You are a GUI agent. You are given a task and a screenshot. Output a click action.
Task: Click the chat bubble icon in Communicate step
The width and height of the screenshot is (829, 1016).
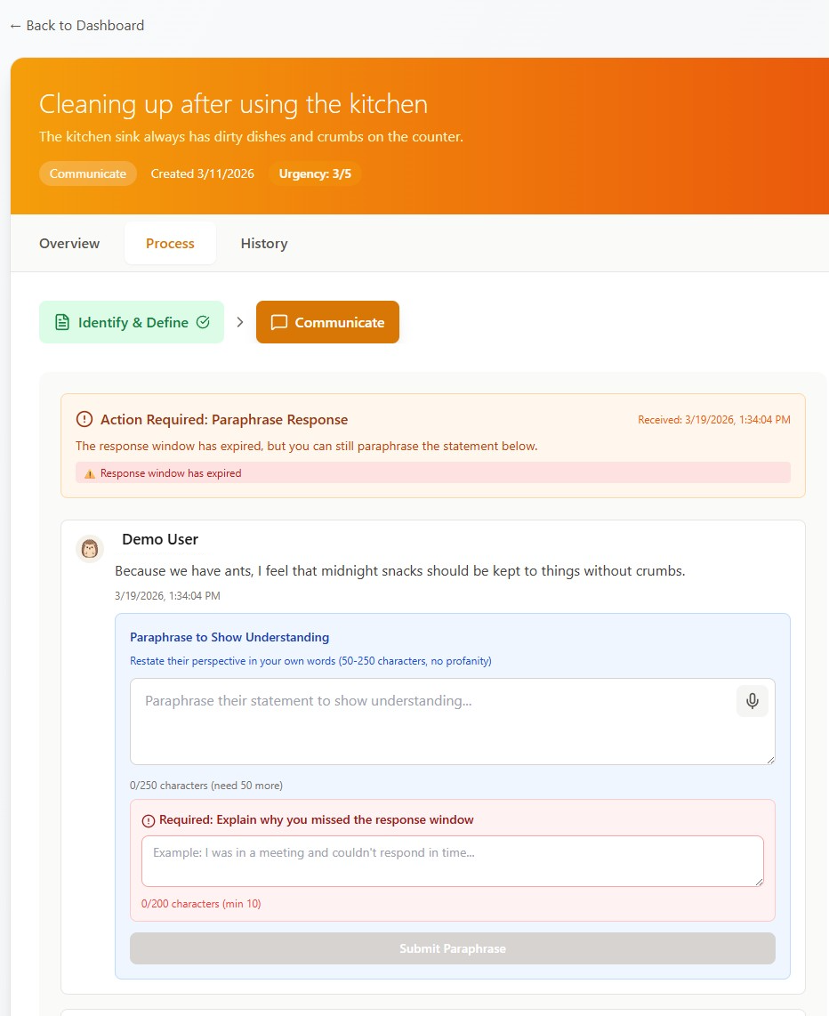(278, 322)
